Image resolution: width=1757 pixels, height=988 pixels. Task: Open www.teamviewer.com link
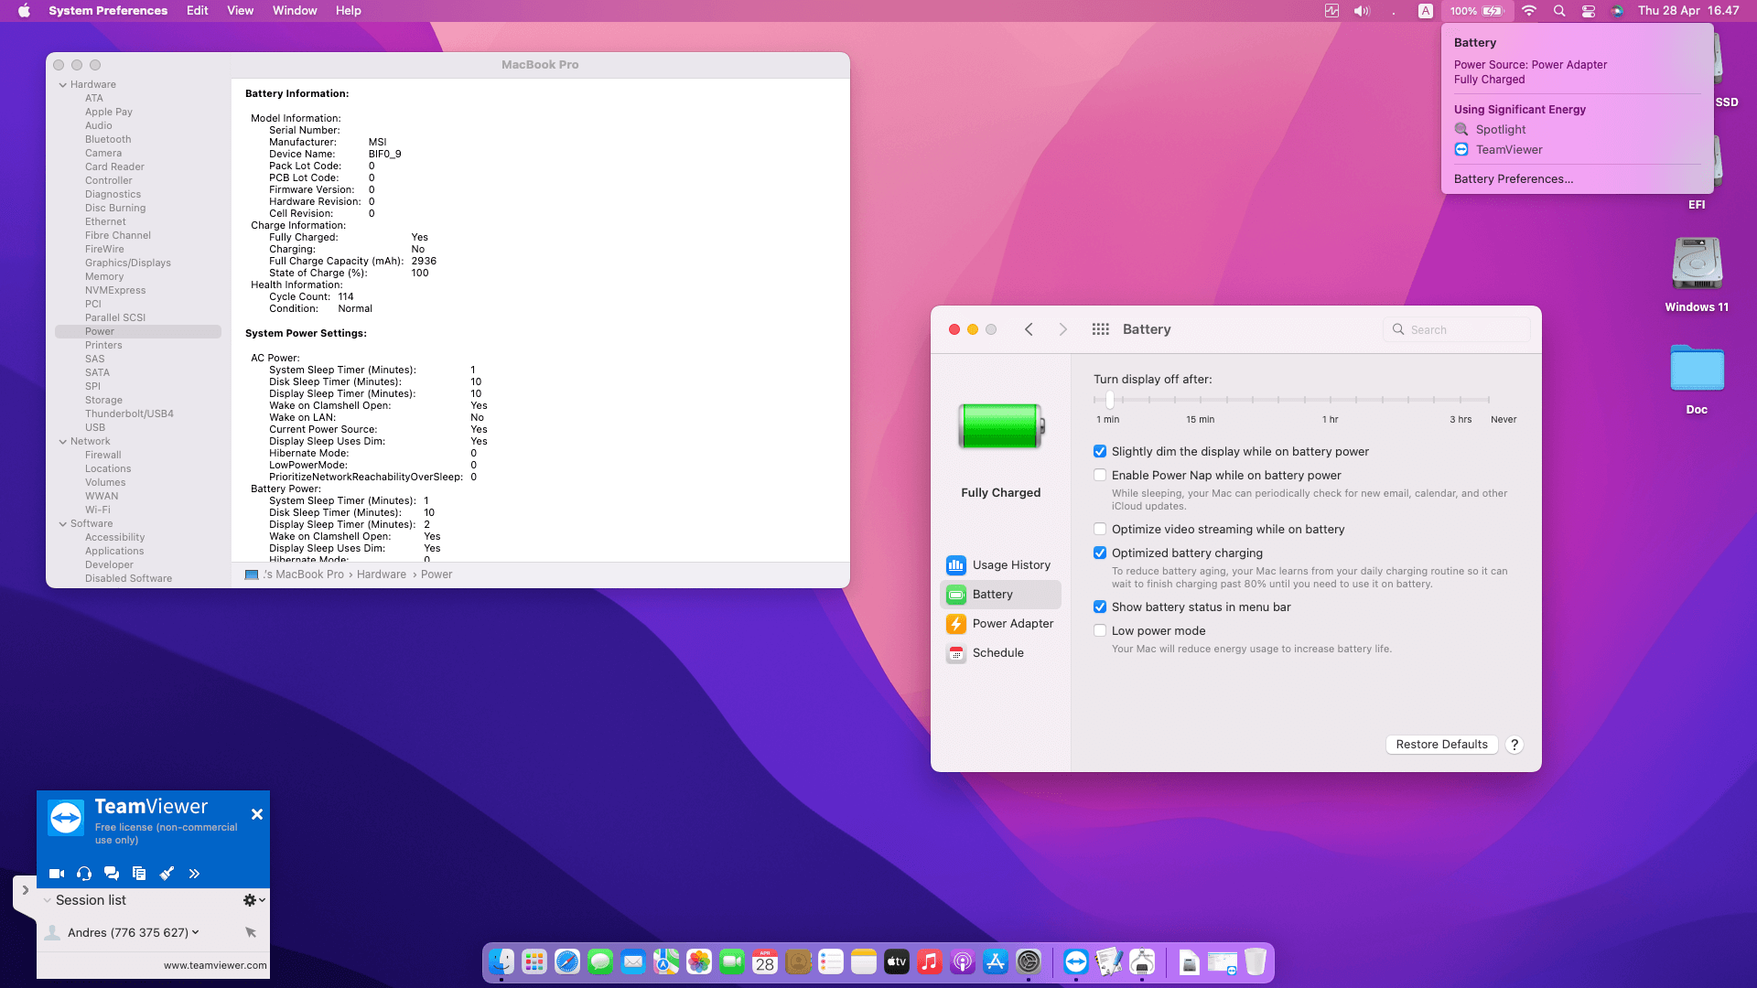(x=215, y=965)
